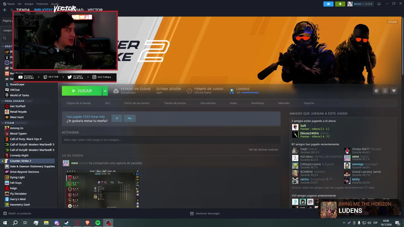This screenshot has height=227, width=404.
Task: Open Gestionar descargas
Action: coord(205,213)
